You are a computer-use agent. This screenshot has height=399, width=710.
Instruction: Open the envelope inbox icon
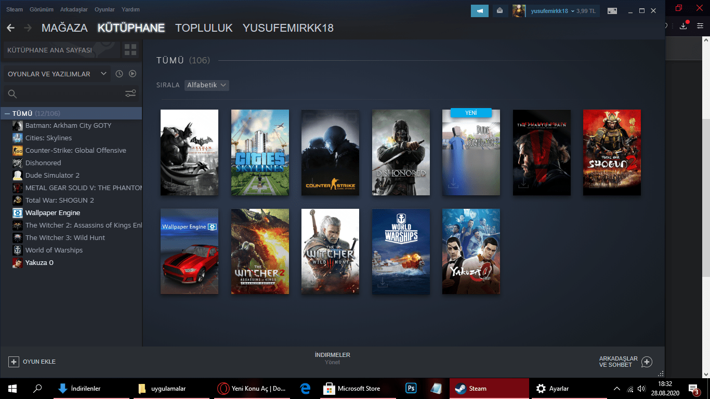click(500, 11)
